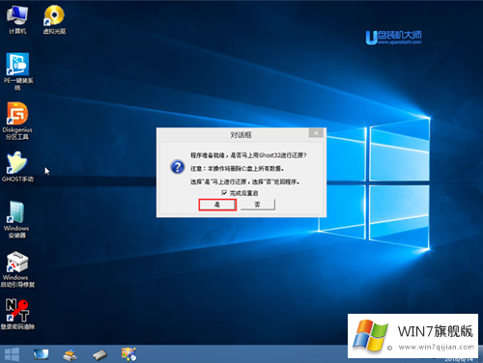Click the 对话框 dialog title text

[x=241, y=135]
